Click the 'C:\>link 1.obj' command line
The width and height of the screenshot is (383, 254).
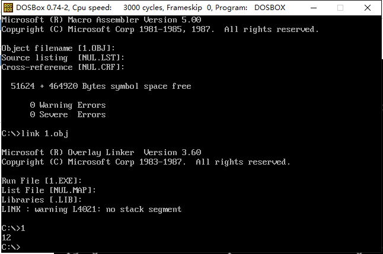coord(35,134)
